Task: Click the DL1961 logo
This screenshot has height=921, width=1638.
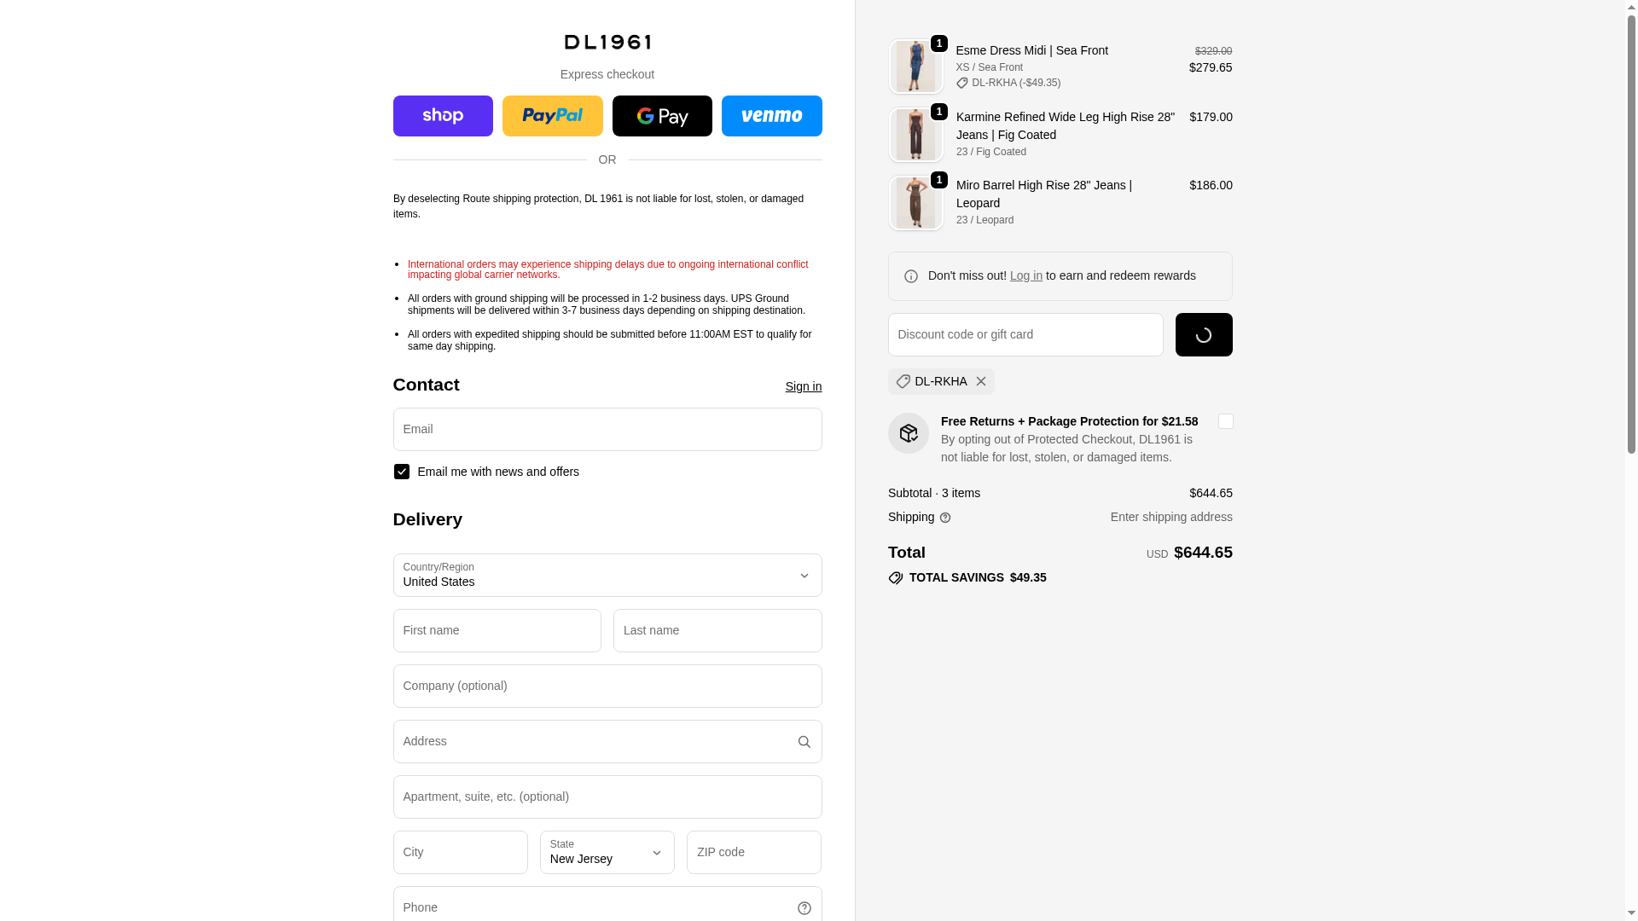Action: 607,42
